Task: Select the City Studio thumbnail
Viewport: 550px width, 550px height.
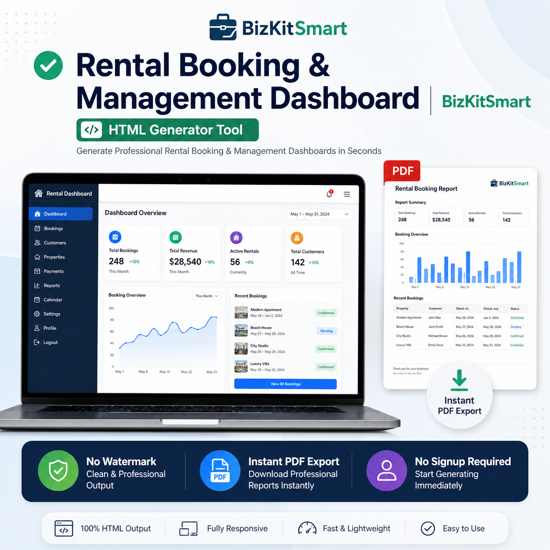Action: click(241, 348)
